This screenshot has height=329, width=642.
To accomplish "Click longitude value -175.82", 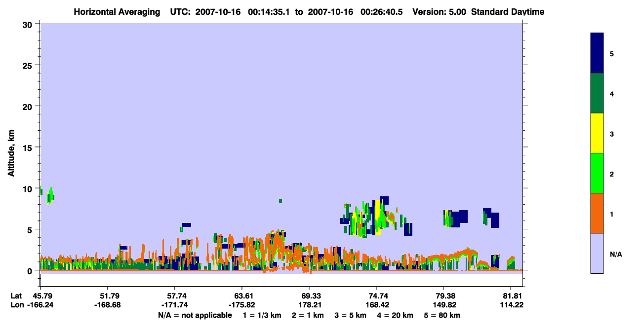I will tap(242, 305).
